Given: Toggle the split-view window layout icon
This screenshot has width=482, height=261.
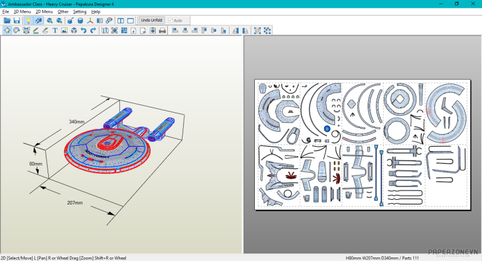Looking at the screenshot, I should tap(120, 20).
